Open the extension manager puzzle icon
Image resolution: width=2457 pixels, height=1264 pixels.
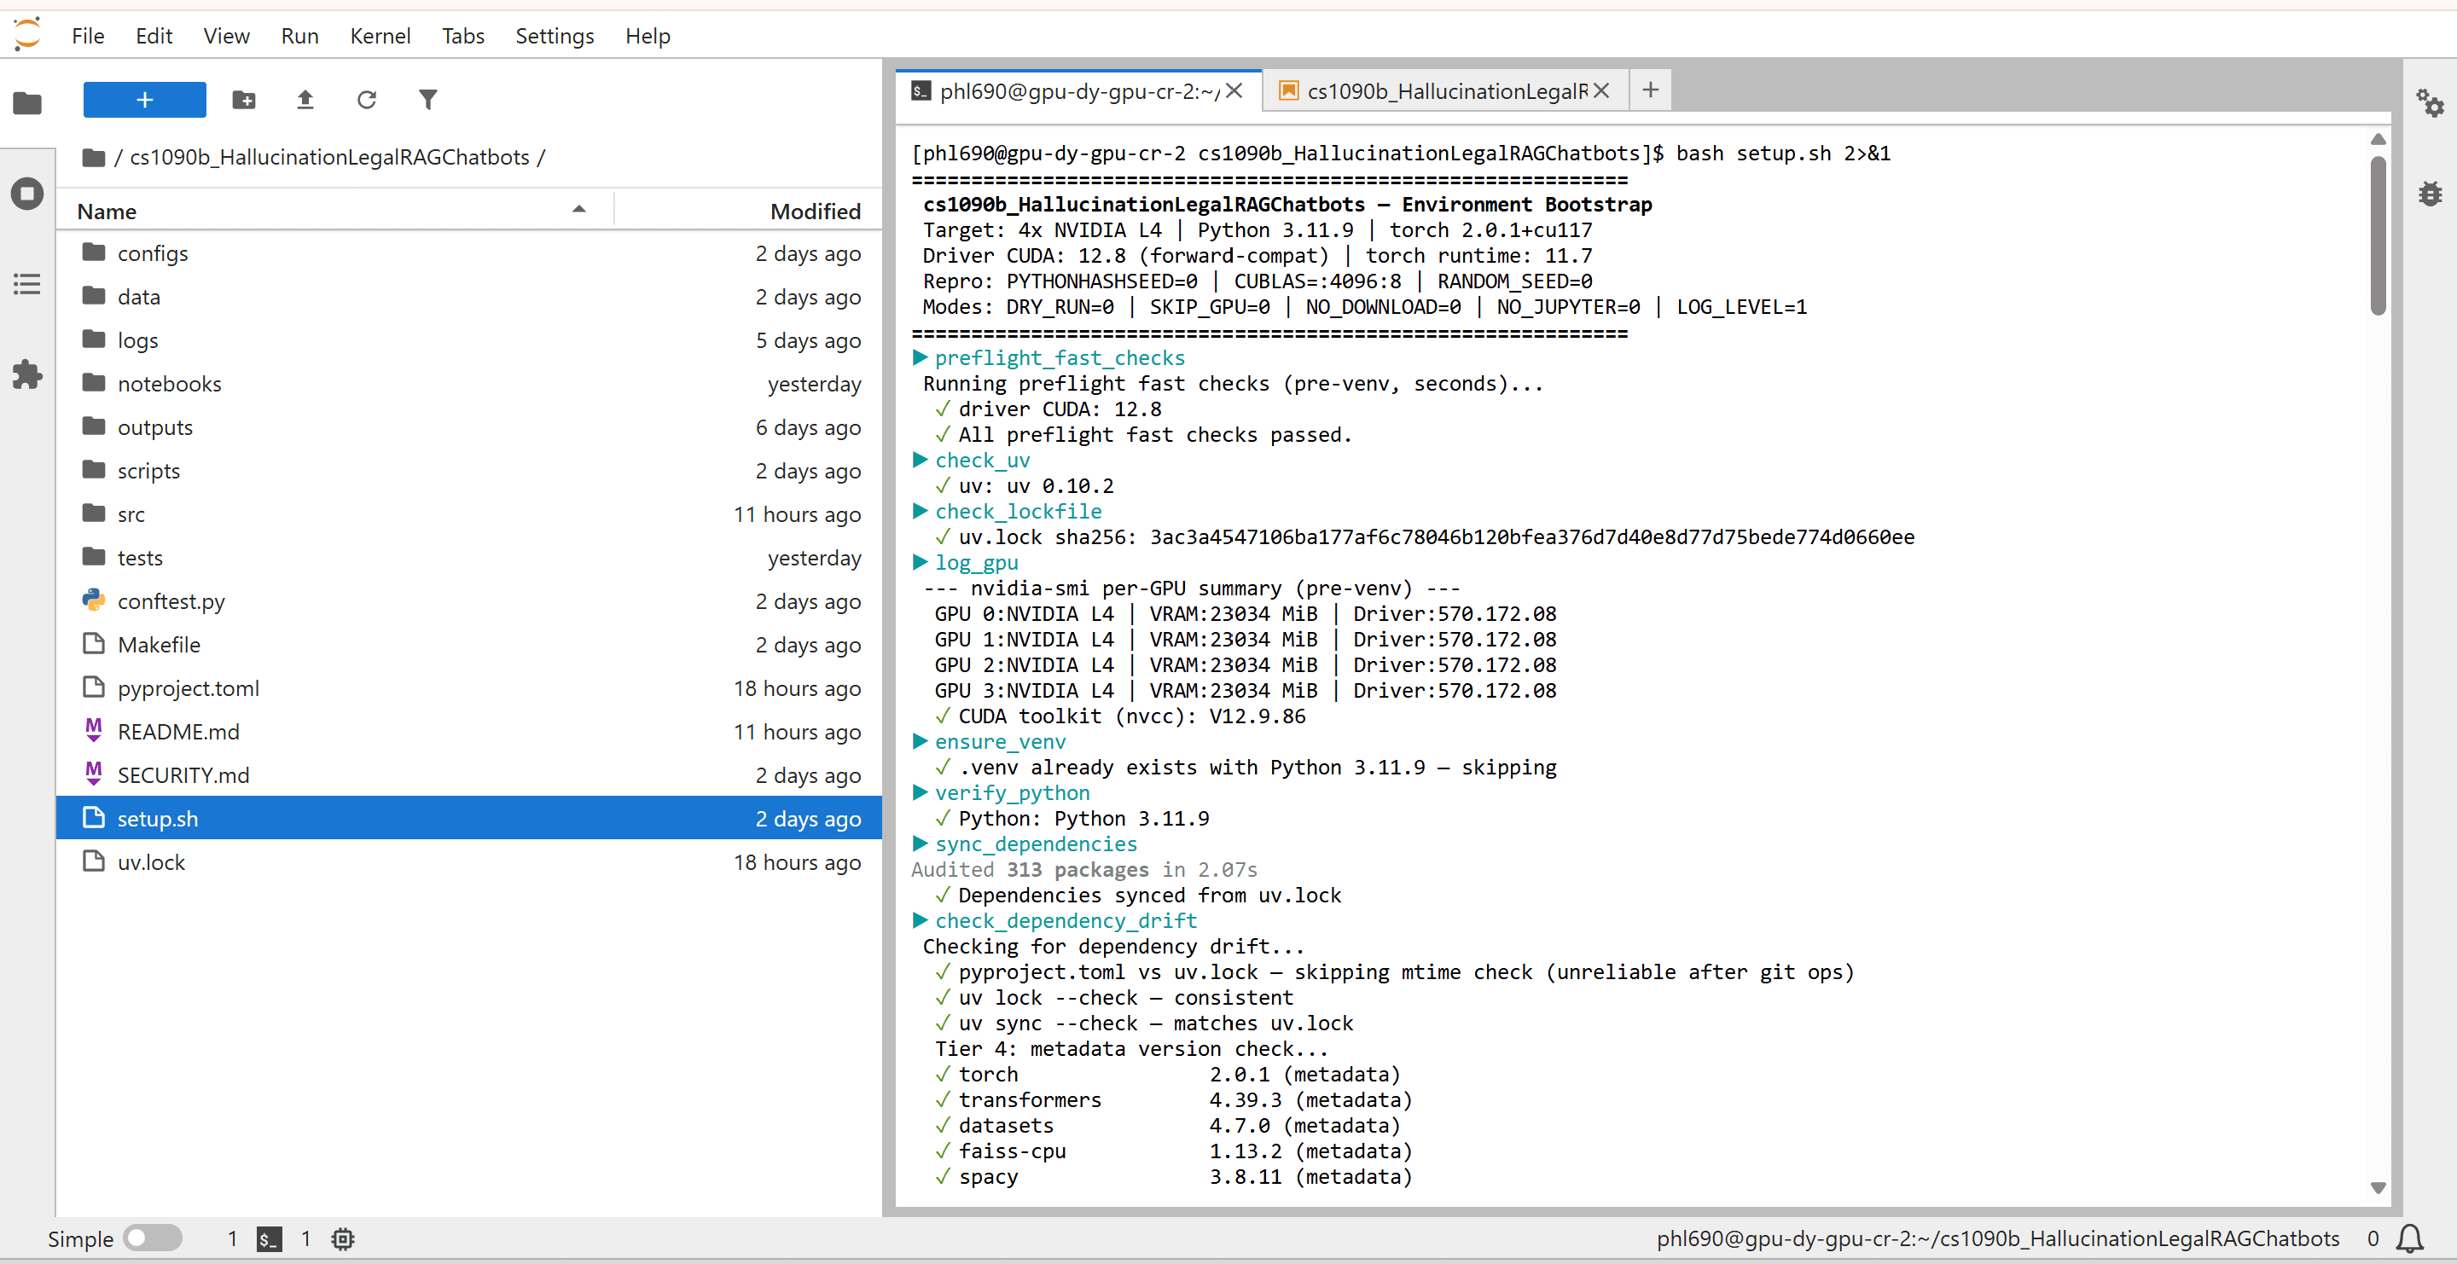[26, 374]
